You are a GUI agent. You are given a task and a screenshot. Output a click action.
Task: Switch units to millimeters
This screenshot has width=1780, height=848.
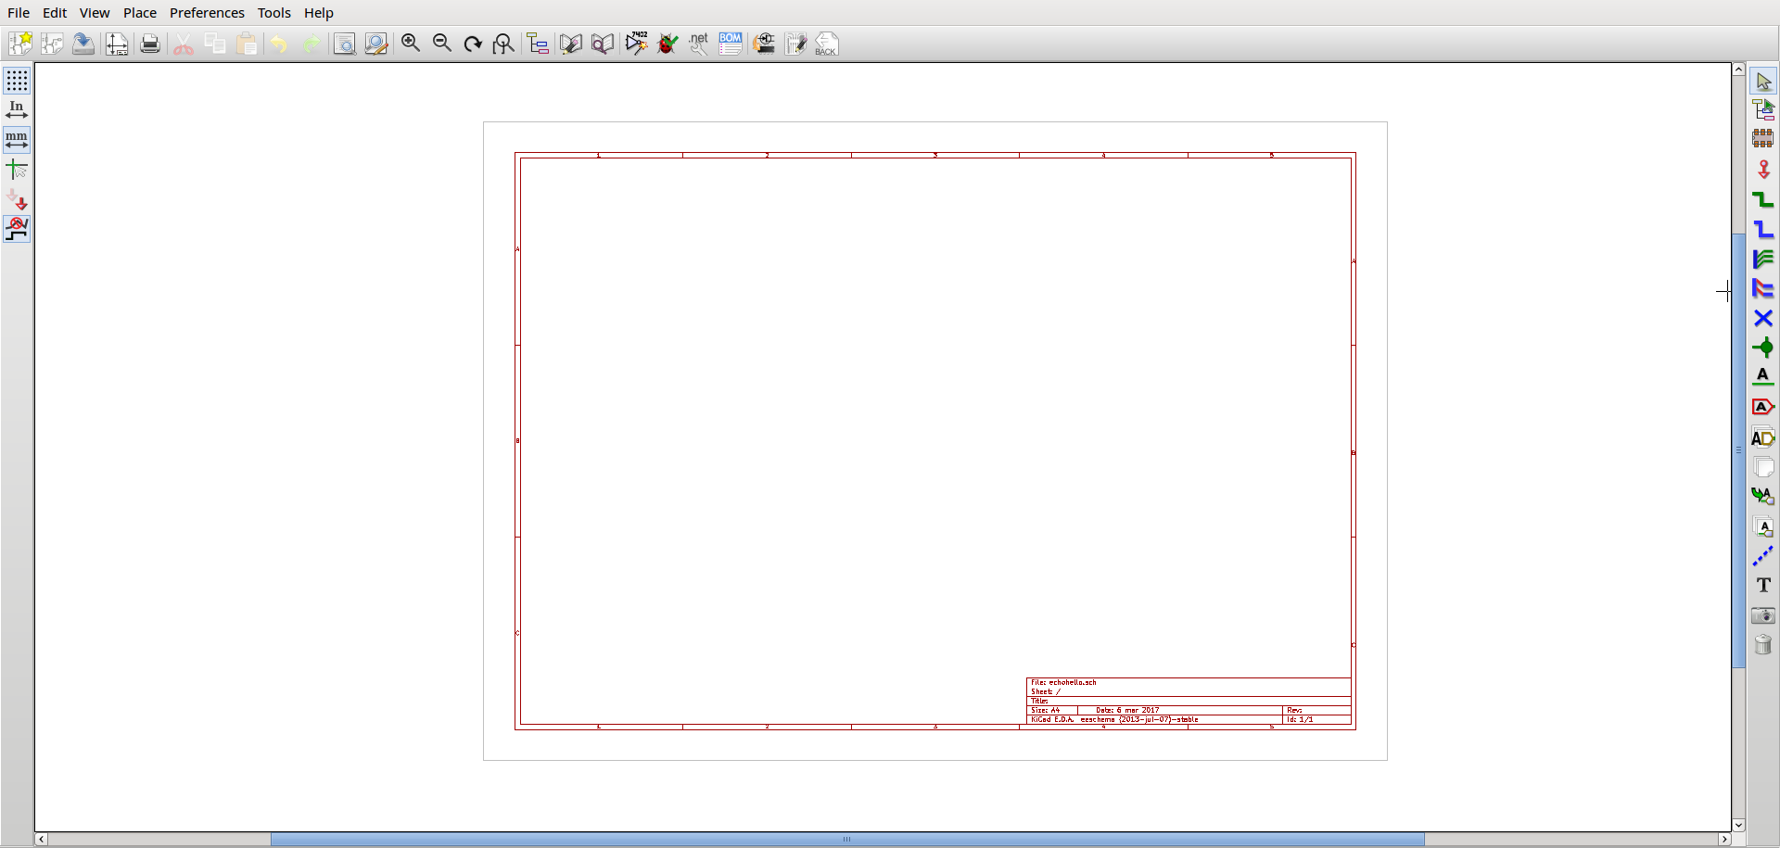[17, 140]
